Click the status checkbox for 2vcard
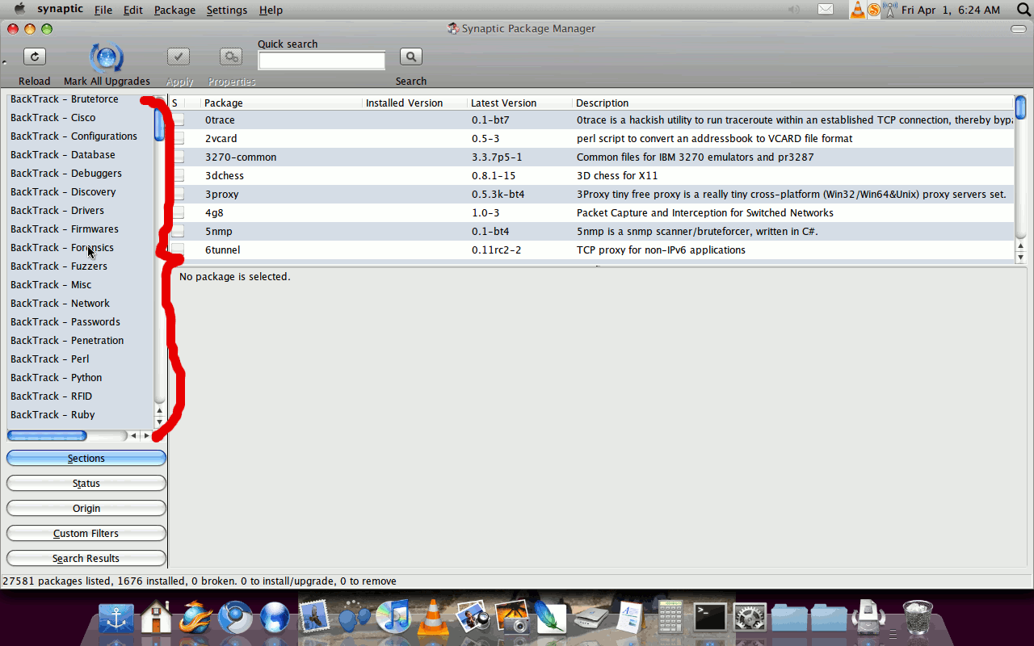Screen dimensions: 1034x646 click(178, 138)
